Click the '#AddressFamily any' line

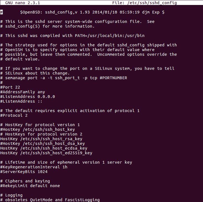pyautogui.click(x=22, y=92)
